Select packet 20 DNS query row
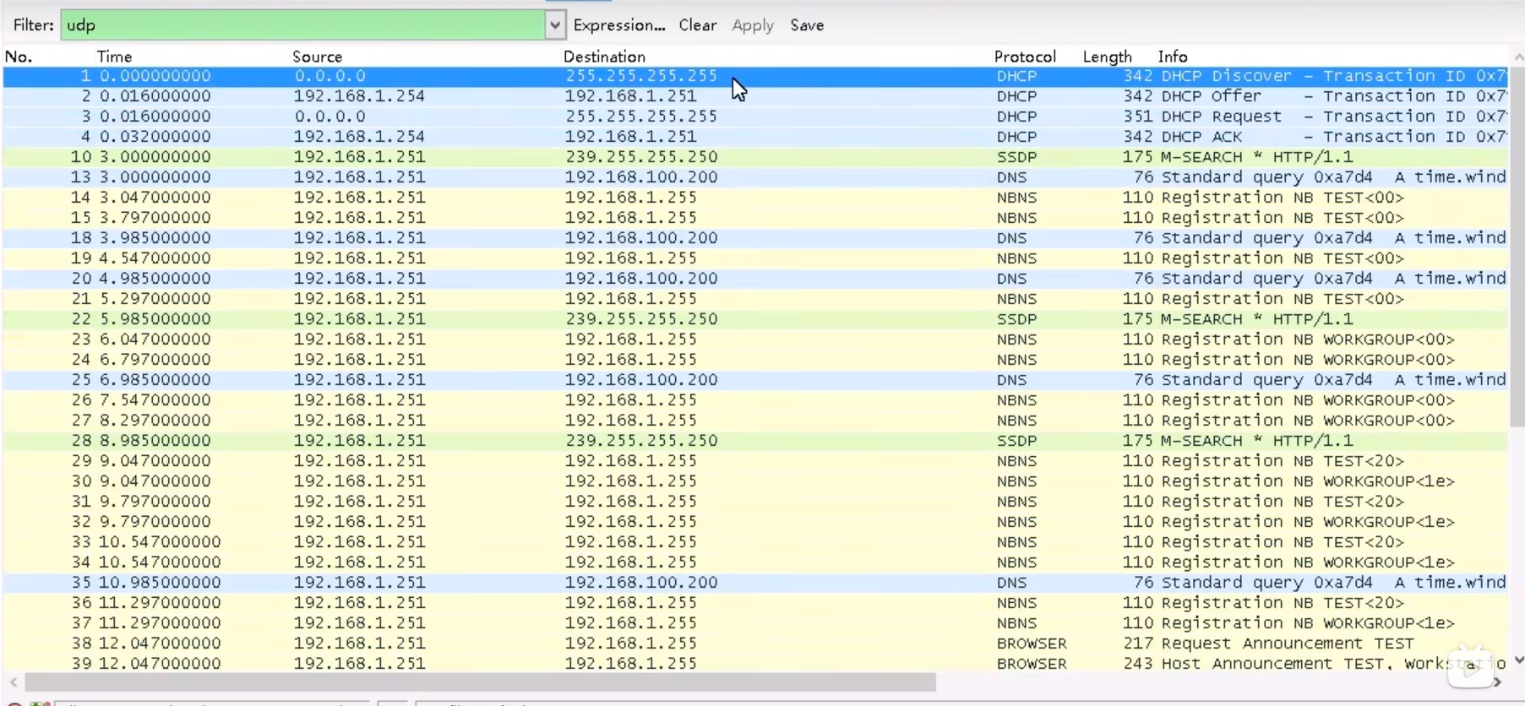The width and height of the screenshot is (1525, 706). (755, 279)
